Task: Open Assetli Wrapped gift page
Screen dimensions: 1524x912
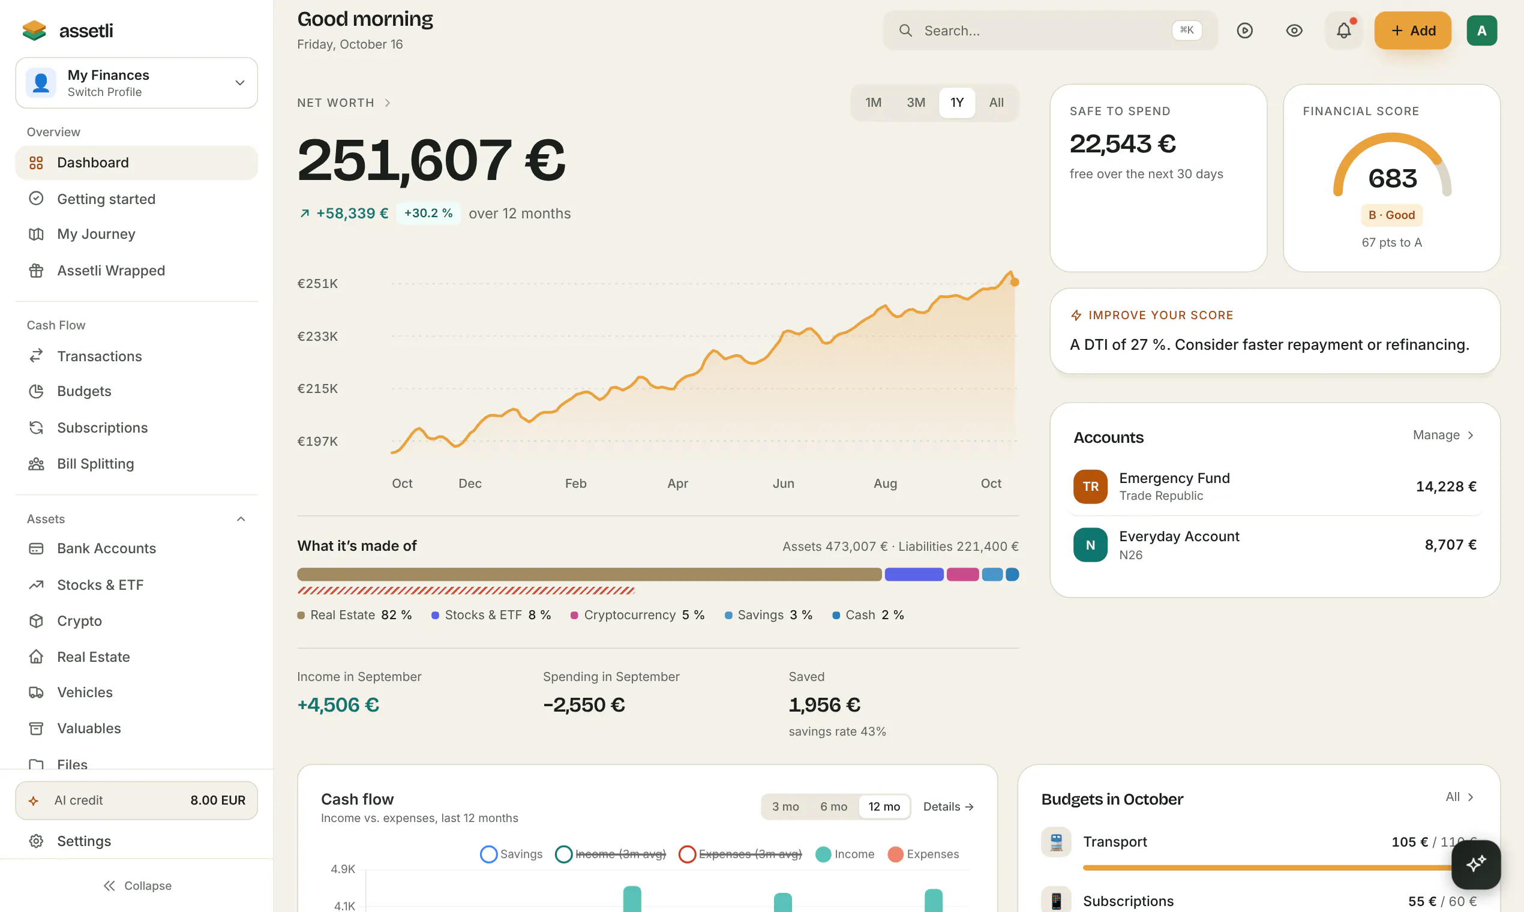Action: 136,271
